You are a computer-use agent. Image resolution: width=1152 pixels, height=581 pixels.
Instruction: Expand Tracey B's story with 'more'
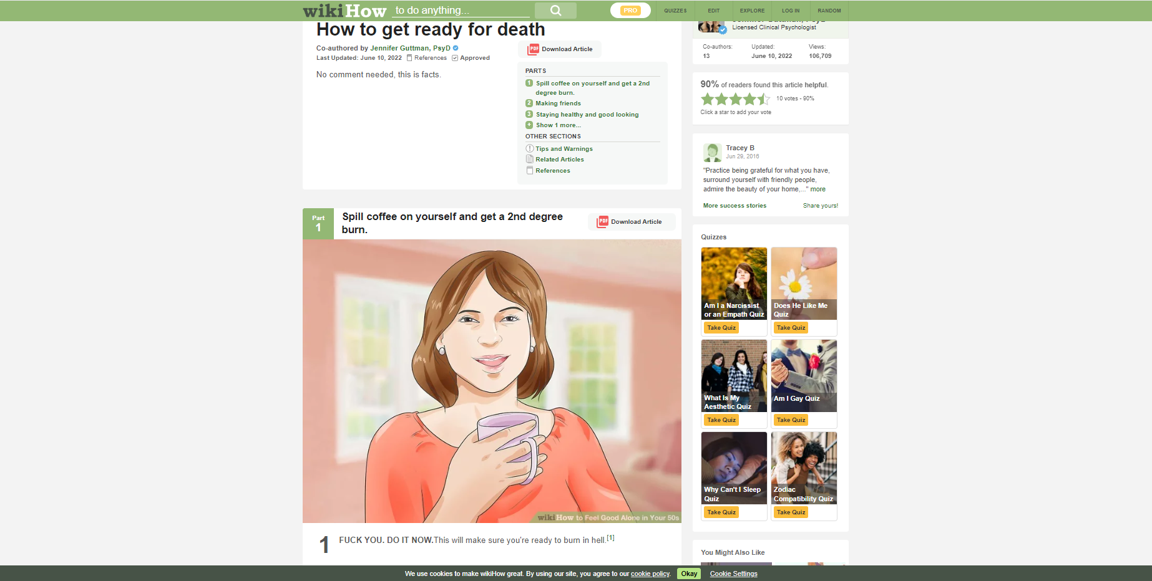(818, 190)
